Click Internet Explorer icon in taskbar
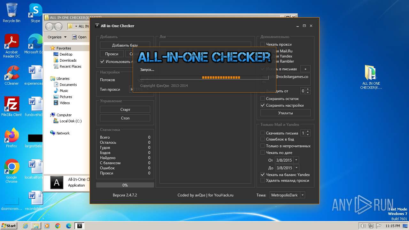Viewport: 409px width, 230px height. pyautogui.click(x=25, y=226)
